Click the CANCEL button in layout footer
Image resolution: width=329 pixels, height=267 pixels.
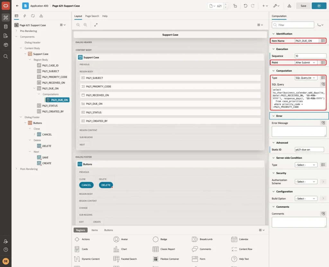click(86, 185)
